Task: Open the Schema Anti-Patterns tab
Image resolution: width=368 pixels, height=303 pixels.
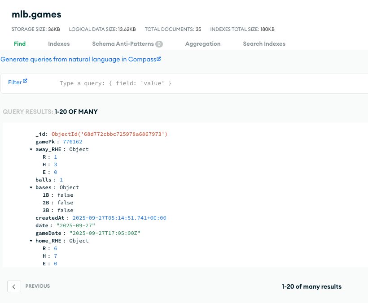Action: tap(123, 44)
